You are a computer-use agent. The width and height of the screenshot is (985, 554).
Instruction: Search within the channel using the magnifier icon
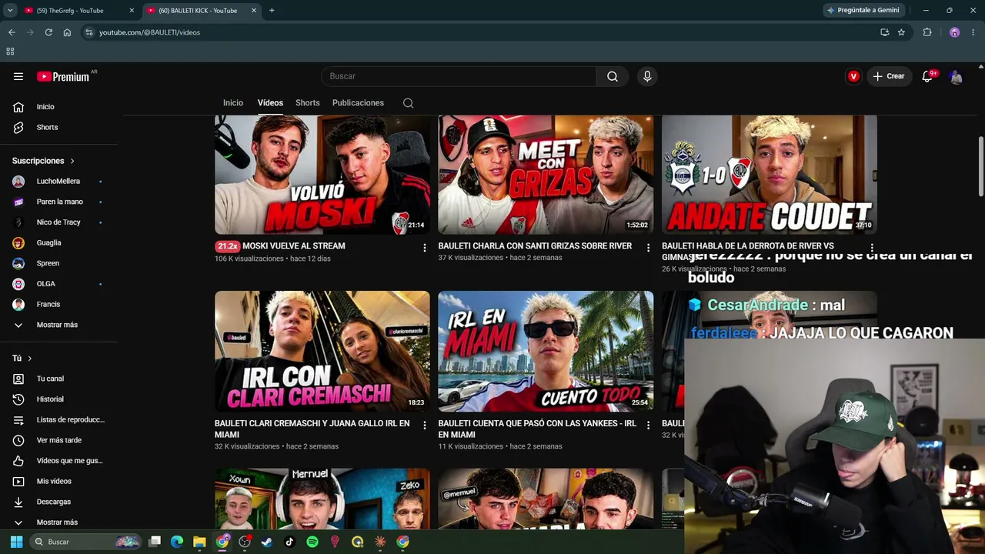click(409, 103)
